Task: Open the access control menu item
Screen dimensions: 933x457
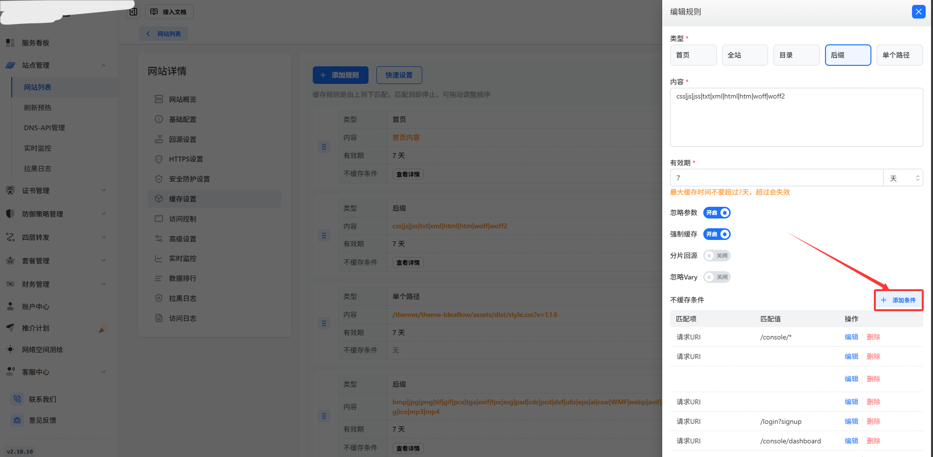Action: point(183,219)
